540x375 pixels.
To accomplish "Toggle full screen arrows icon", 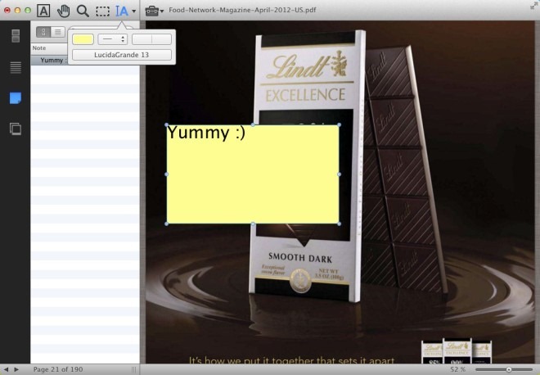I will pyautogui.click(x=533, y=5).
